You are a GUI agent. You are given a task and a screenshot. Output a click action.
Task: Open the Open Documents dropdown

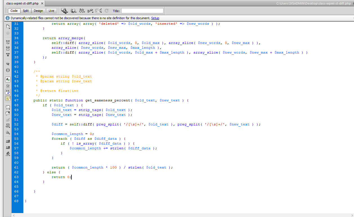(x=8, y=27)
